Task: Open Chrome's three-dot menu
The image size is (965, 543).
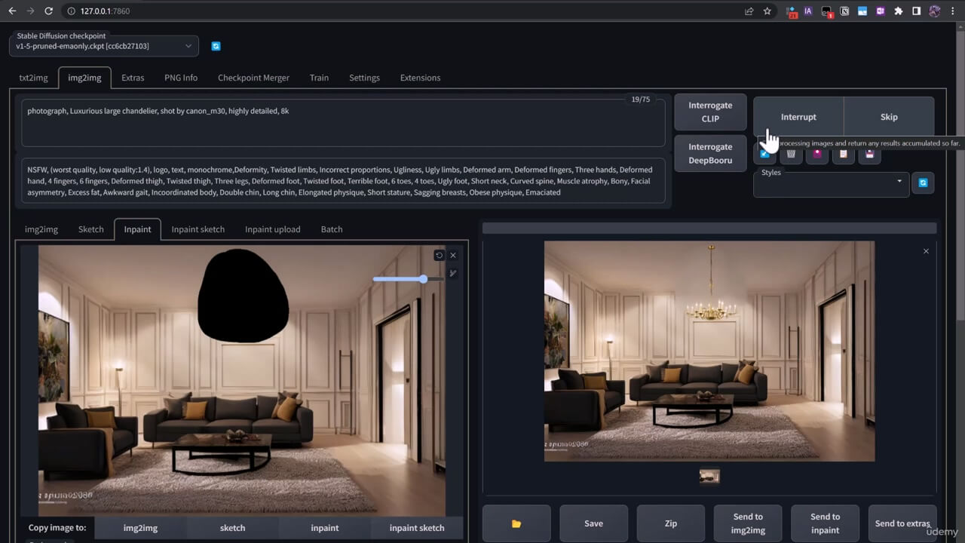Action: coord(954,11)
